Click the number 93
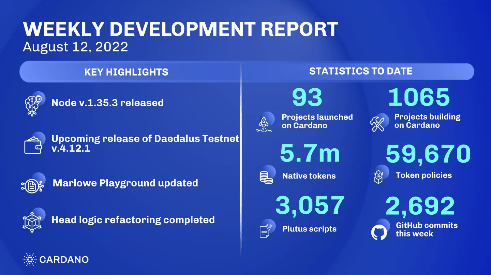Image resolution: width=491 pixels, height=275 pixels. pos(307,97)
